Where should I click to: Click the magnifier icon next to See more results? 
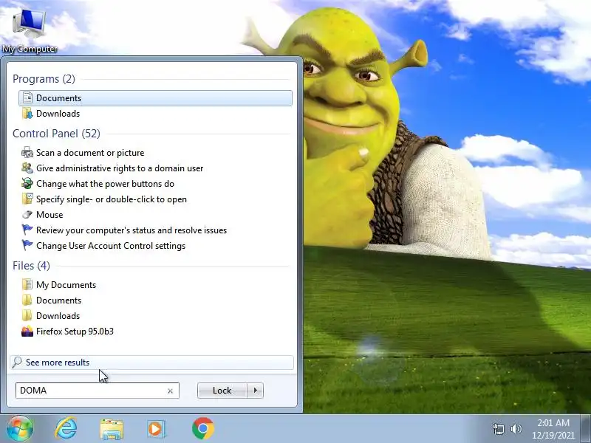(17, 362)
